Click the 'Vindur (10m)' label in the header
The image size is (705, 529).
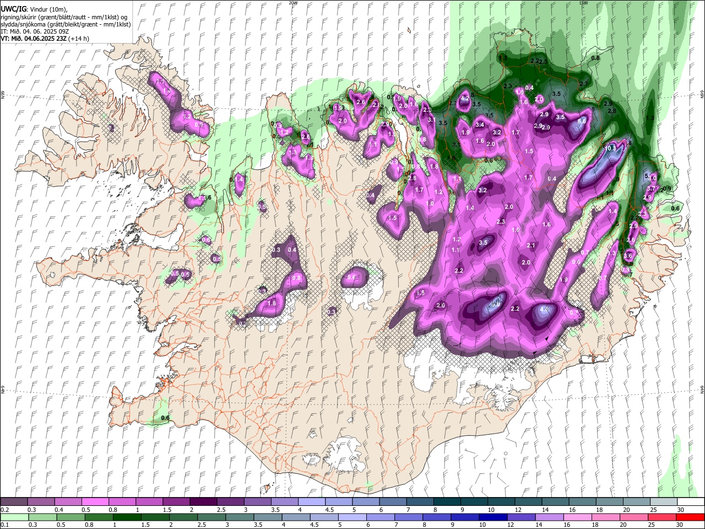pyautogui.click(x=48, y=9)
